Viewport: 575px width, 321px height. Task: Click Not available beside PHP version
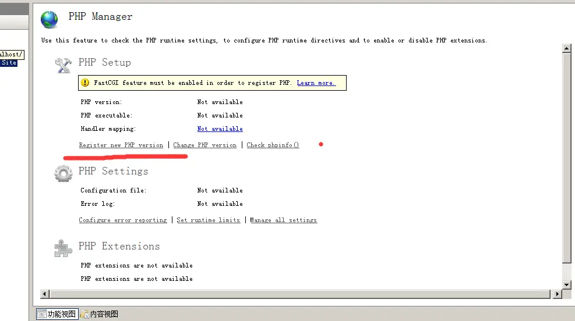click(220, 102)
